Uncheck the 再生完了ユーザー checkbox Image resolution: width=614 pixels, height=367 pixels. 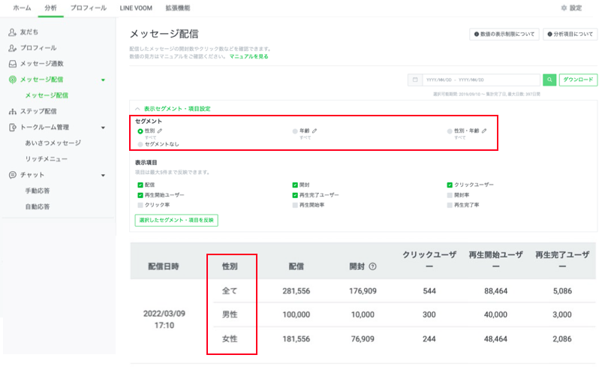[295, 195]
